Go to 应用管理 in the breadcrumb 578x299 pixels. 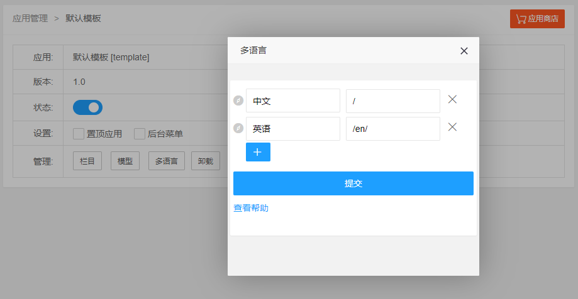30,19
